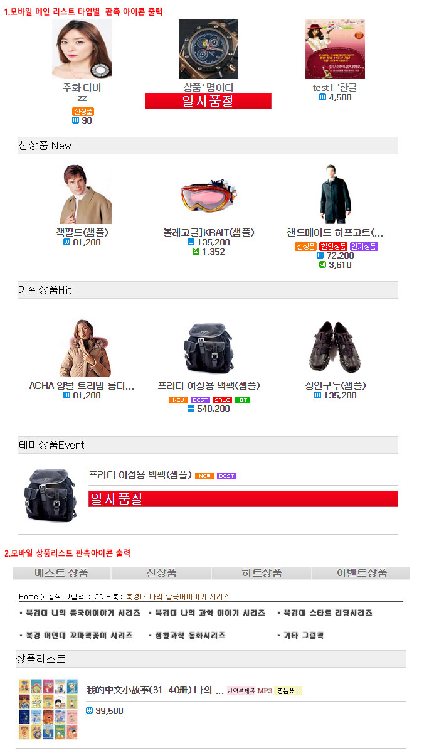Open 생활과학 동화시리즈 category link
The width and height of the screenshot is (439, 753).
tap(190, 635)
